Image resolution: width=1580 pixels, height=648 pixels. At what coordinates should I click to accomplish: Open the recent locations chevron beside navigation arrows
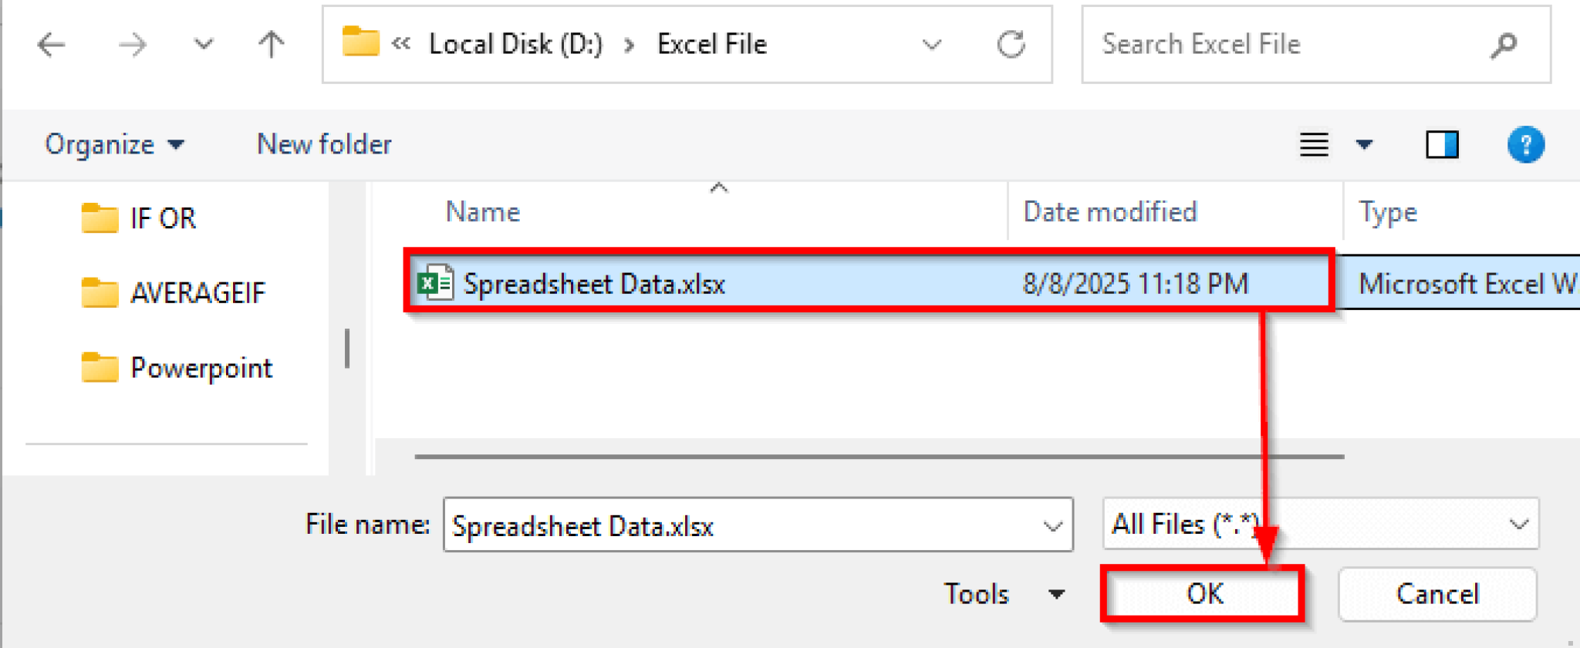tap(203, 44)
